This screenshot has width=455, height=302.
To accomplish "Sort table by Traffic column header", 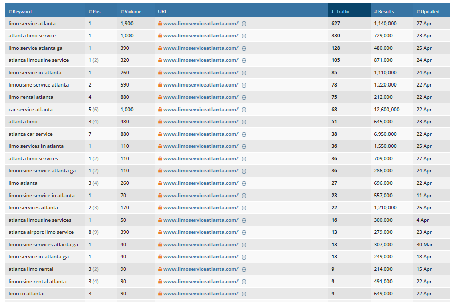I will (341, 12).
